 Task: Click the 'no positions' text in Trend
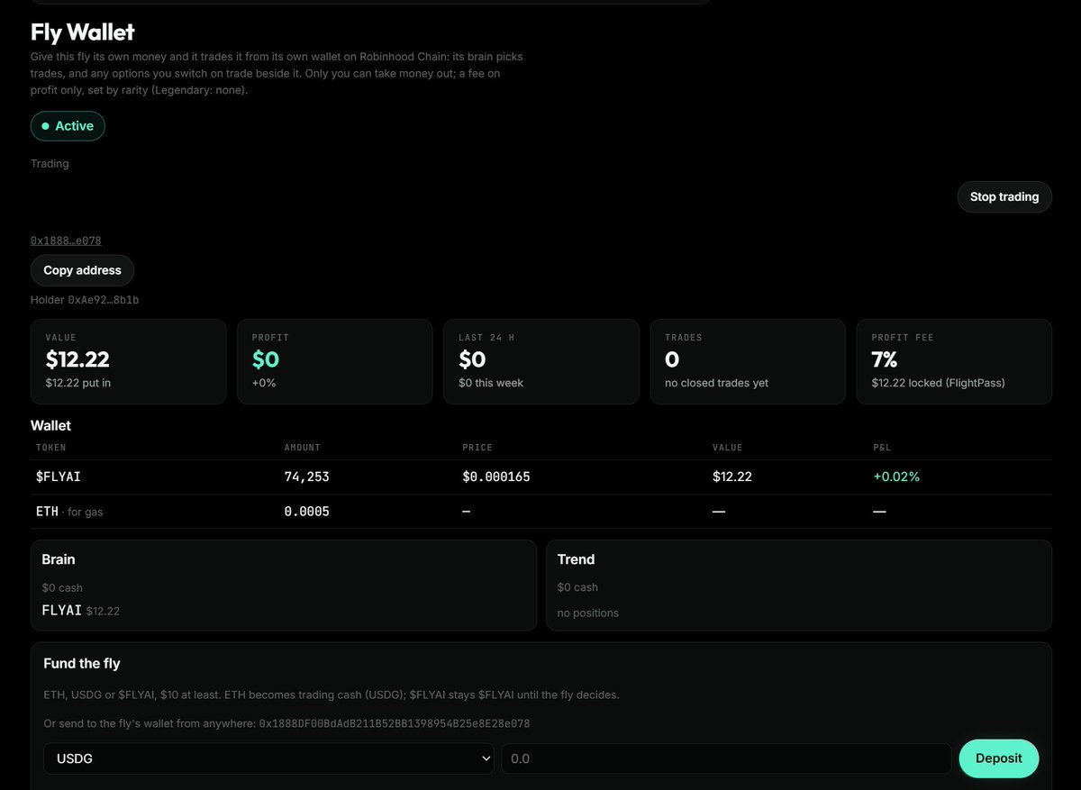[588, 613]
